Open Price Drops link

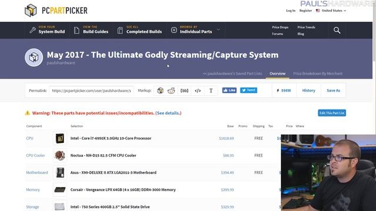[280, 28]
